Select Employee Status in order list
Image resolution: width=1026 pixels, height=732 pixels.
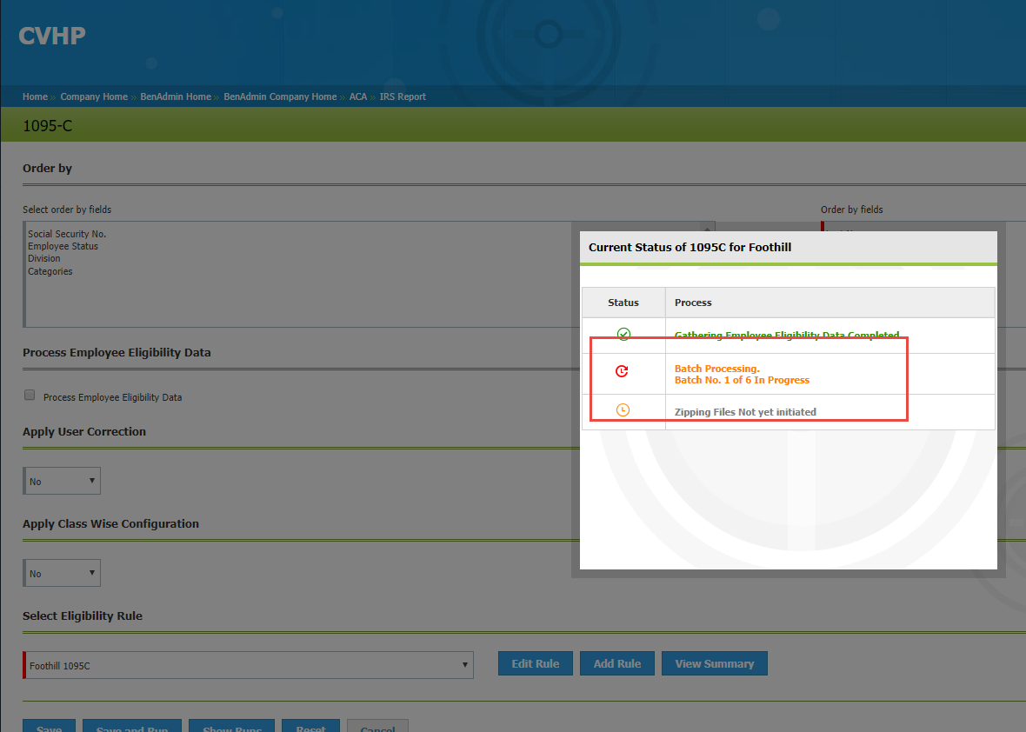[63, 246]
